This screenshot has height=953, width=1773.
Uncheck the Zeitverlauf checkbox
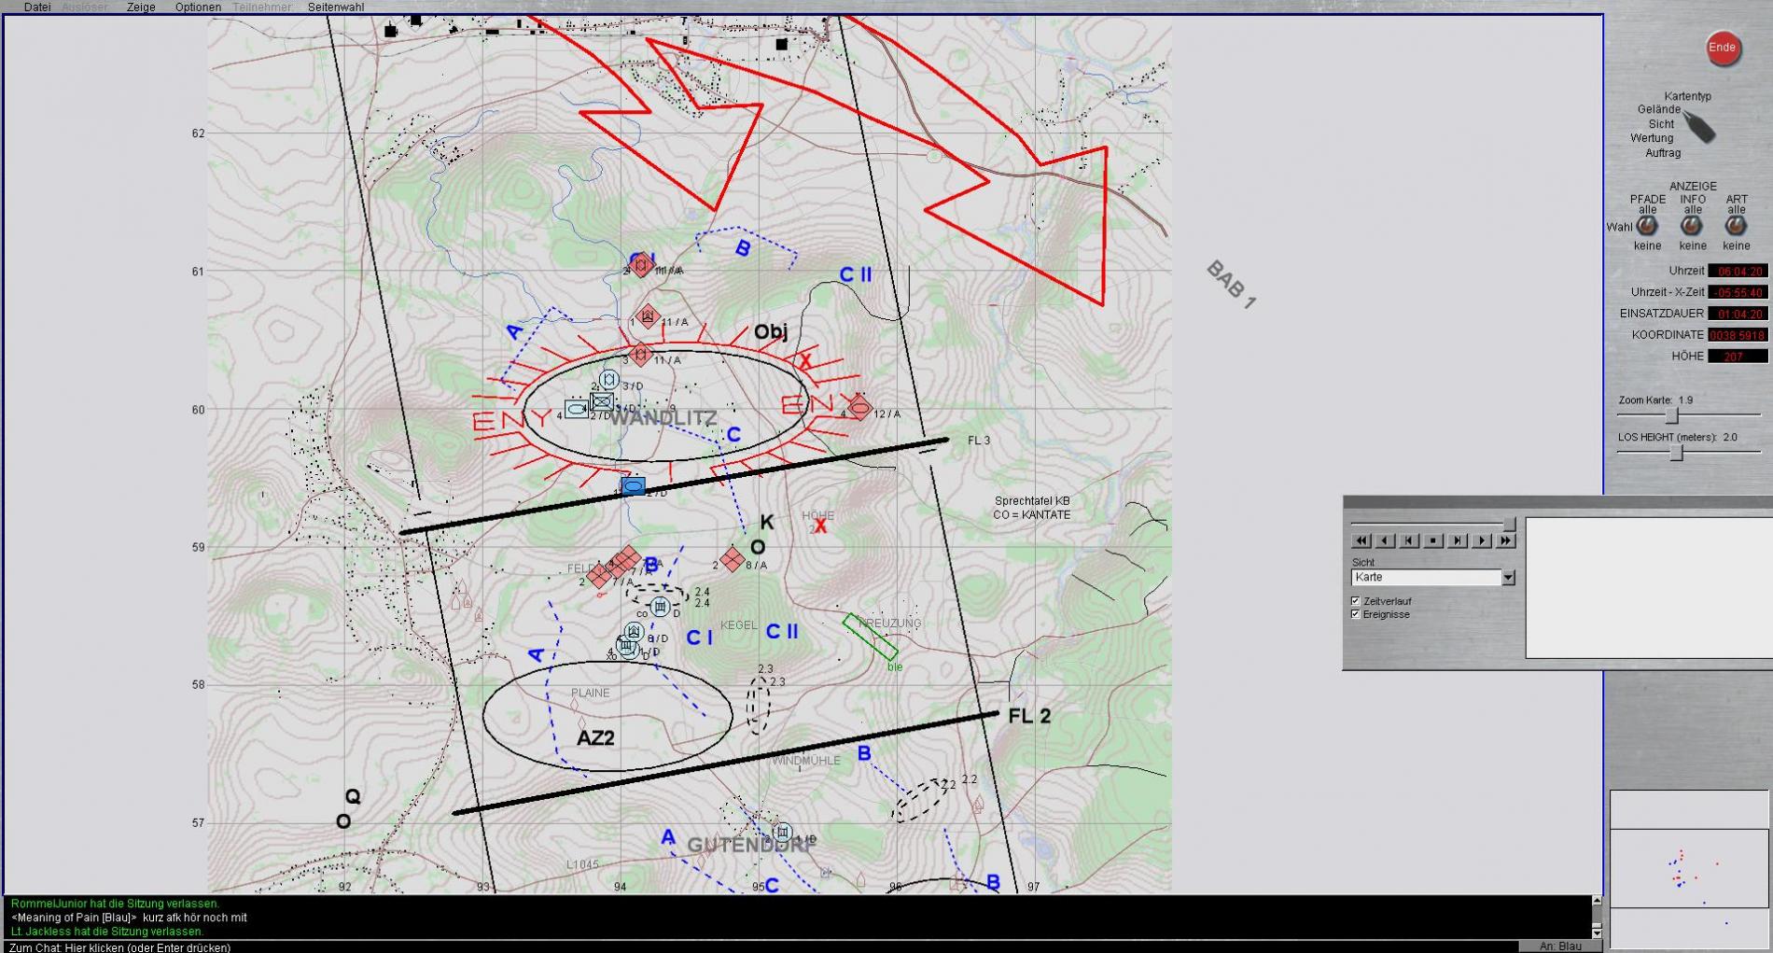(1356, 601)
